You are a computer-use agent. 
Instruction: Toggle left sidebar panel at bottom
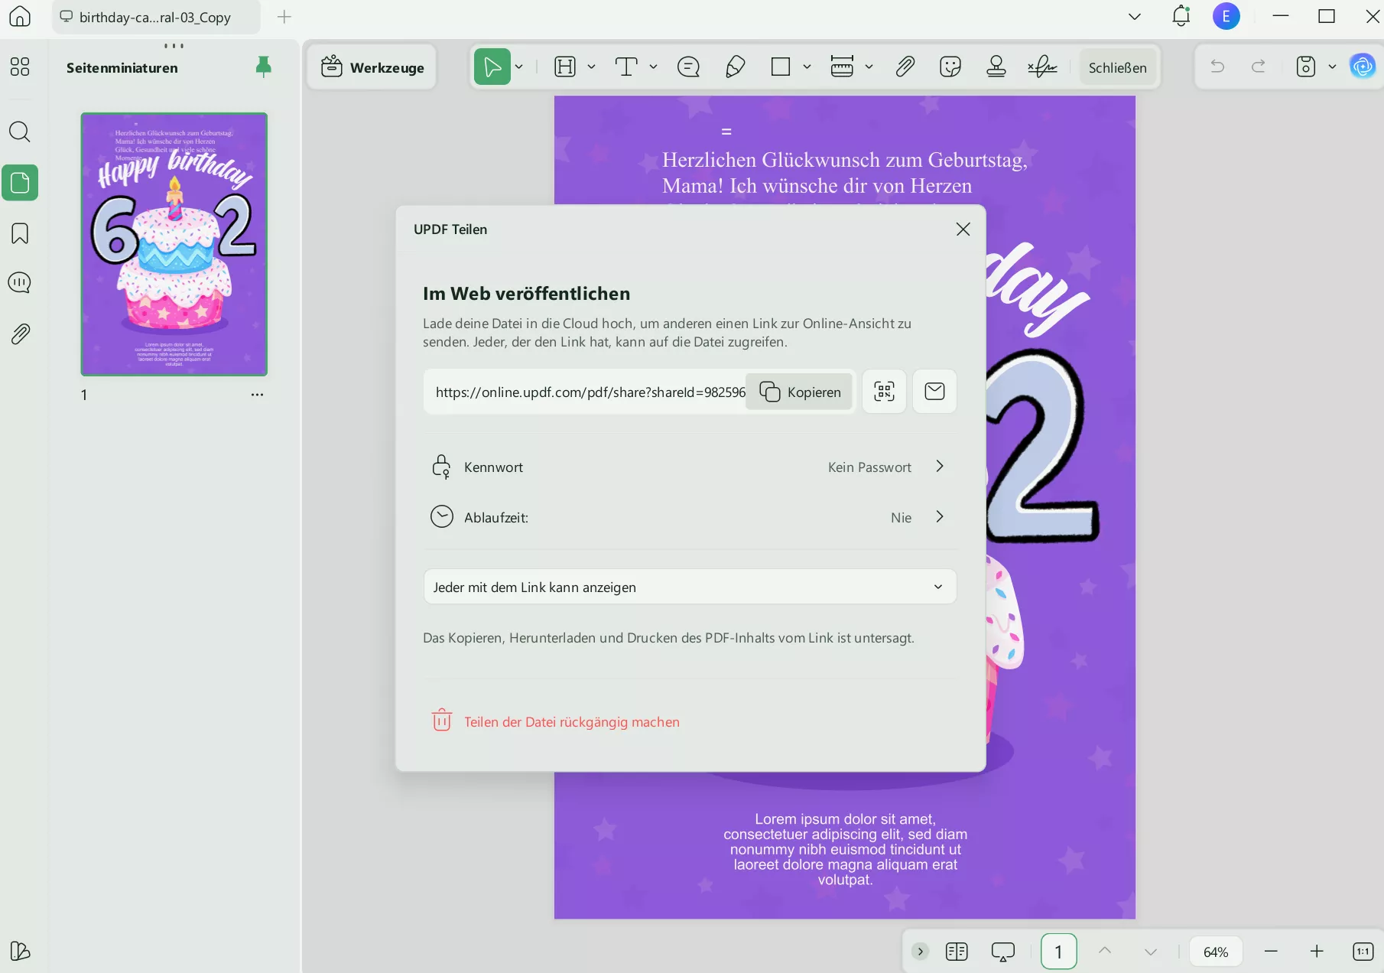point(20,952)
